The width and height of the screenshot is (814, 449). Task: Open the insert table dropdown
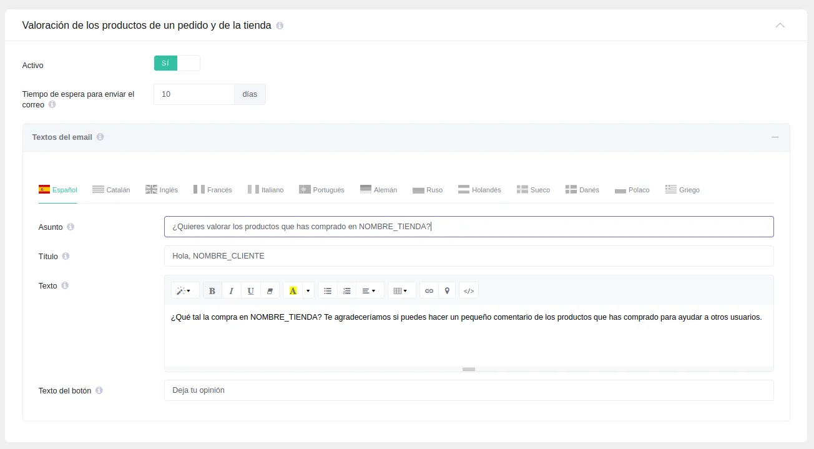pos(401,290)
